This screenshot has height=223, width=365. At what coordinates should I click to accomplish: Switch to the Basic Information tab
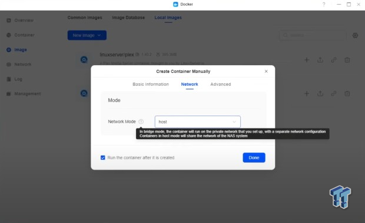click(151, 85)
